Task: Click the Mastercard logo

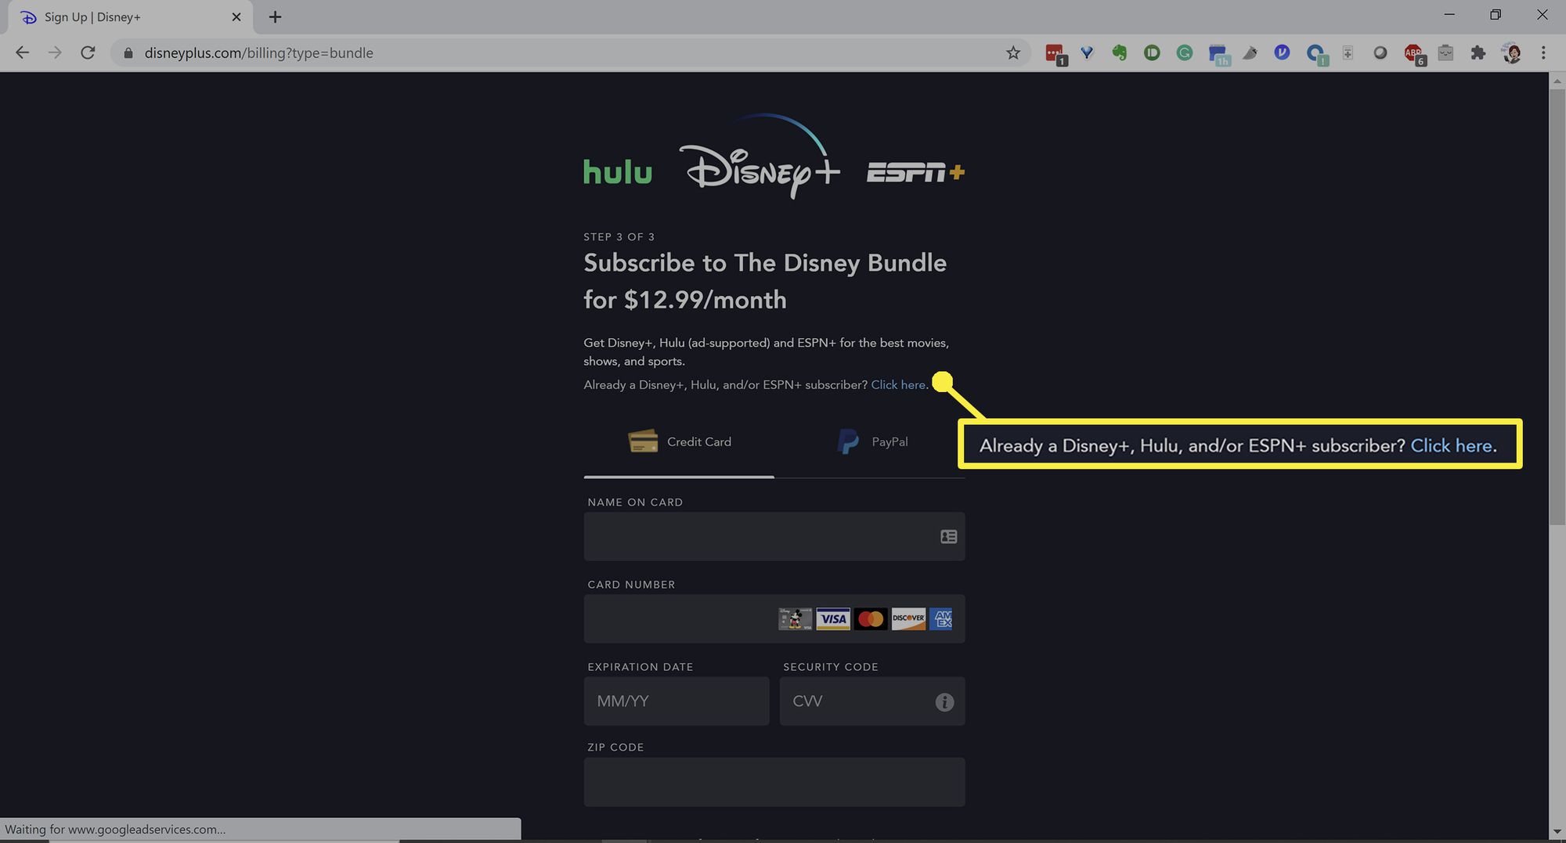Action: click(x=871, y=619)
